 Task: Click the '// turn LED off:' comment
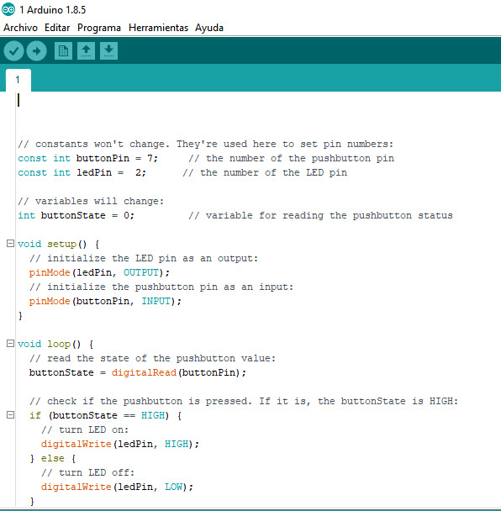pos(87,472)
